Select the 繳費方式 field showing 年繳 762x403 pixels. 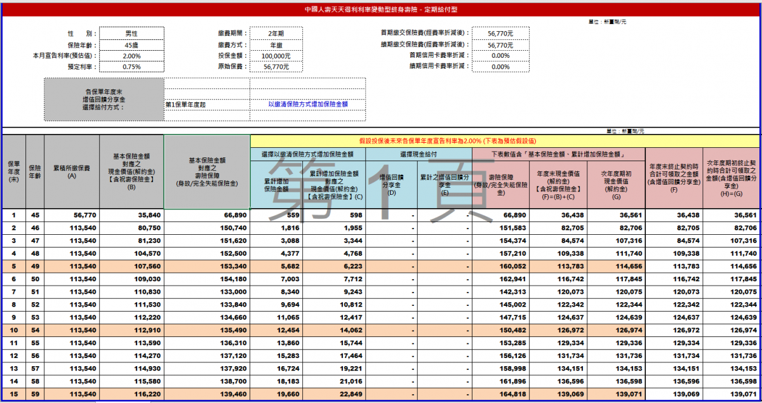pyautogui.click(x=276, y=44)
